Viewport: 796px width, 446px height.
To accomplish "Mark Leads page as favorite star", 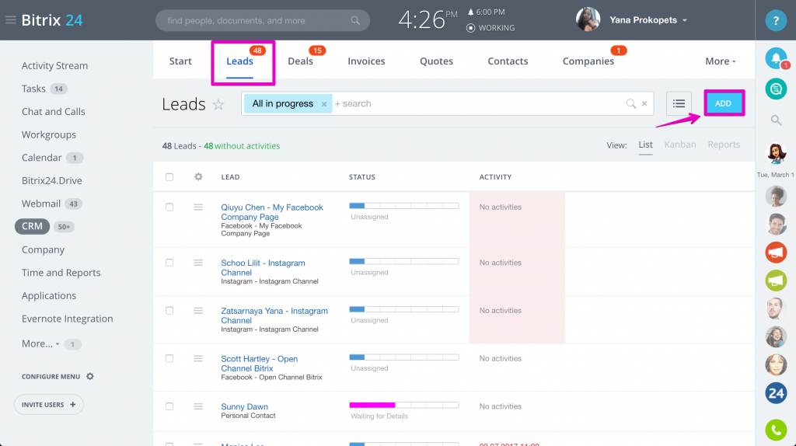I will point(218,105).
